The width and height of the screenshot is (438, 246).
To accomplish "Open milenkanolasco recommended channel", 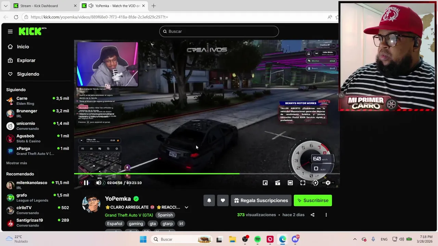I will [x=38, y=185].
